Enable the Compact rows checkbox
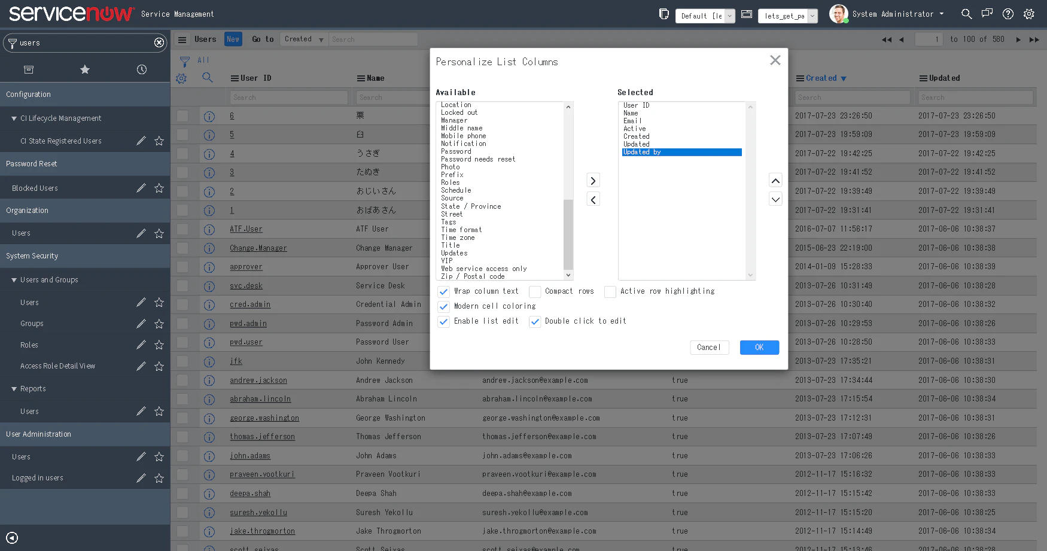The height and width of the screenshot is (551, 1047). [x=534, y=291]
